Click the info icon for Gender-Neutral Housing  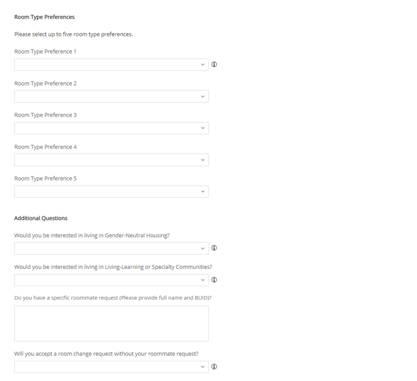214,248
